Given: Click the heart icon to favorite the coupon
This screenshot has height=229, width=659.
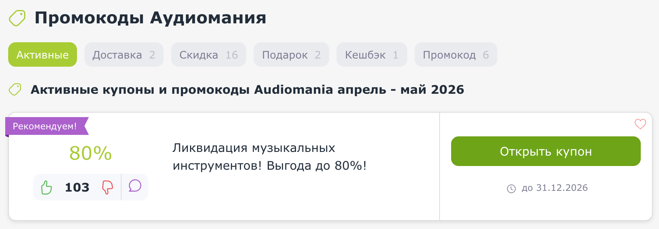Looking at the screenshot, I should (x=640, y=124).
